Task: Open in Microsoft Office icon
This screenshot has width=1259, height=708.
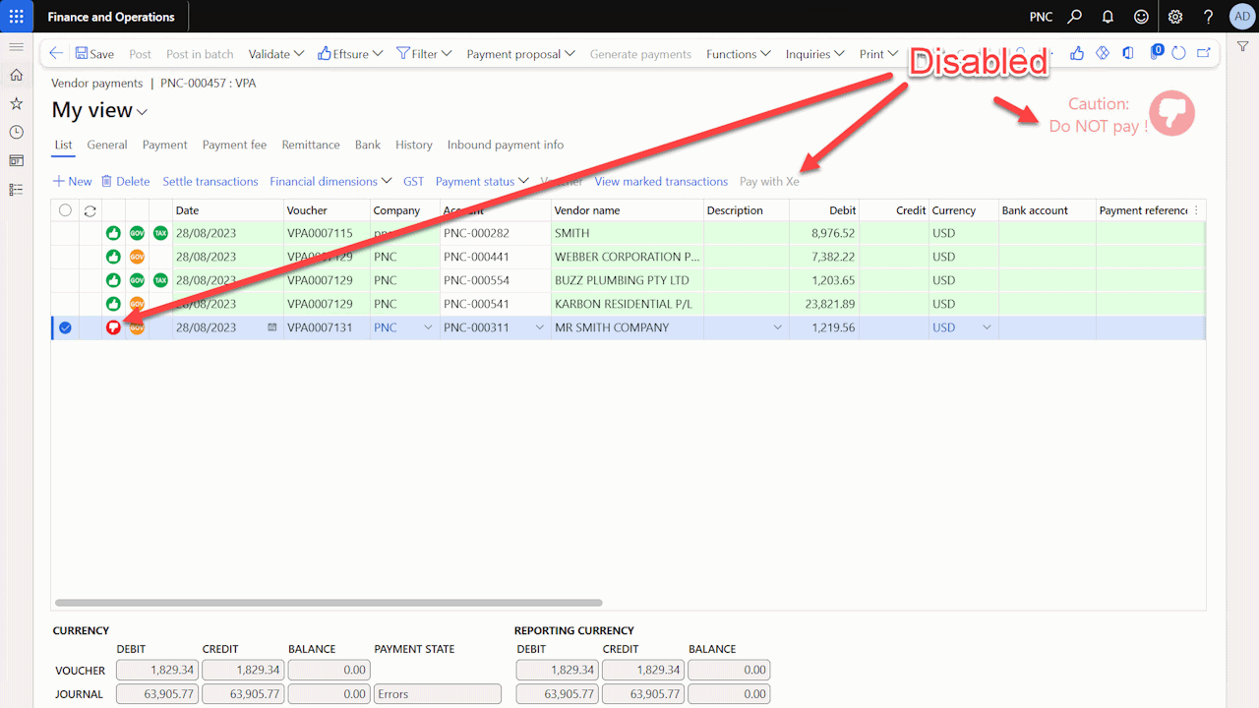Action: pos(1128,53)
